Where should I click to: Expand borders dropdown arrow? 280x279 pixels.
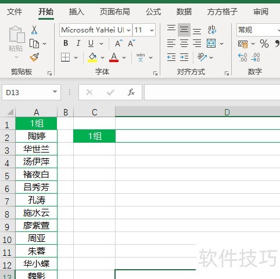(x=76, y=57)
